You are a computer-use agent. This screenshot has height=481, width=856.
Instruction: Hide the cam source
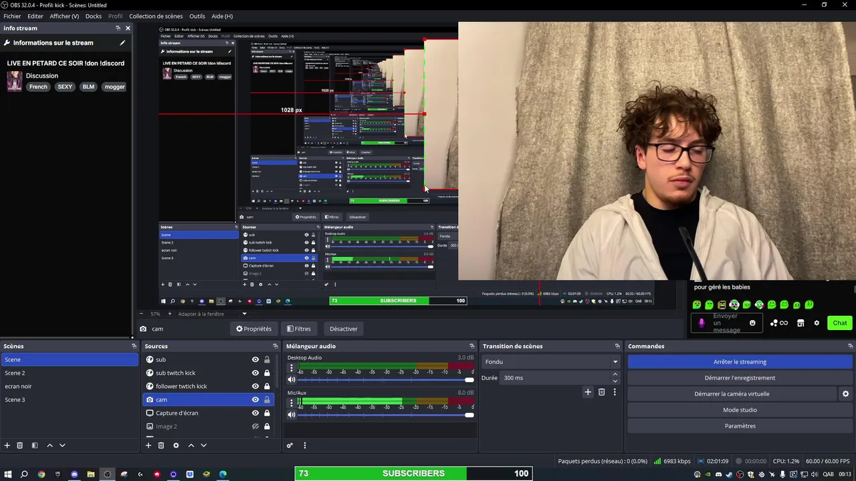click(x=255, y=399)
